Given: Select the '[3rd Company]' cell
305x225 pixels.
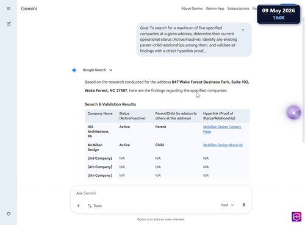Looking at the screenshot, I should click(99, 158).
